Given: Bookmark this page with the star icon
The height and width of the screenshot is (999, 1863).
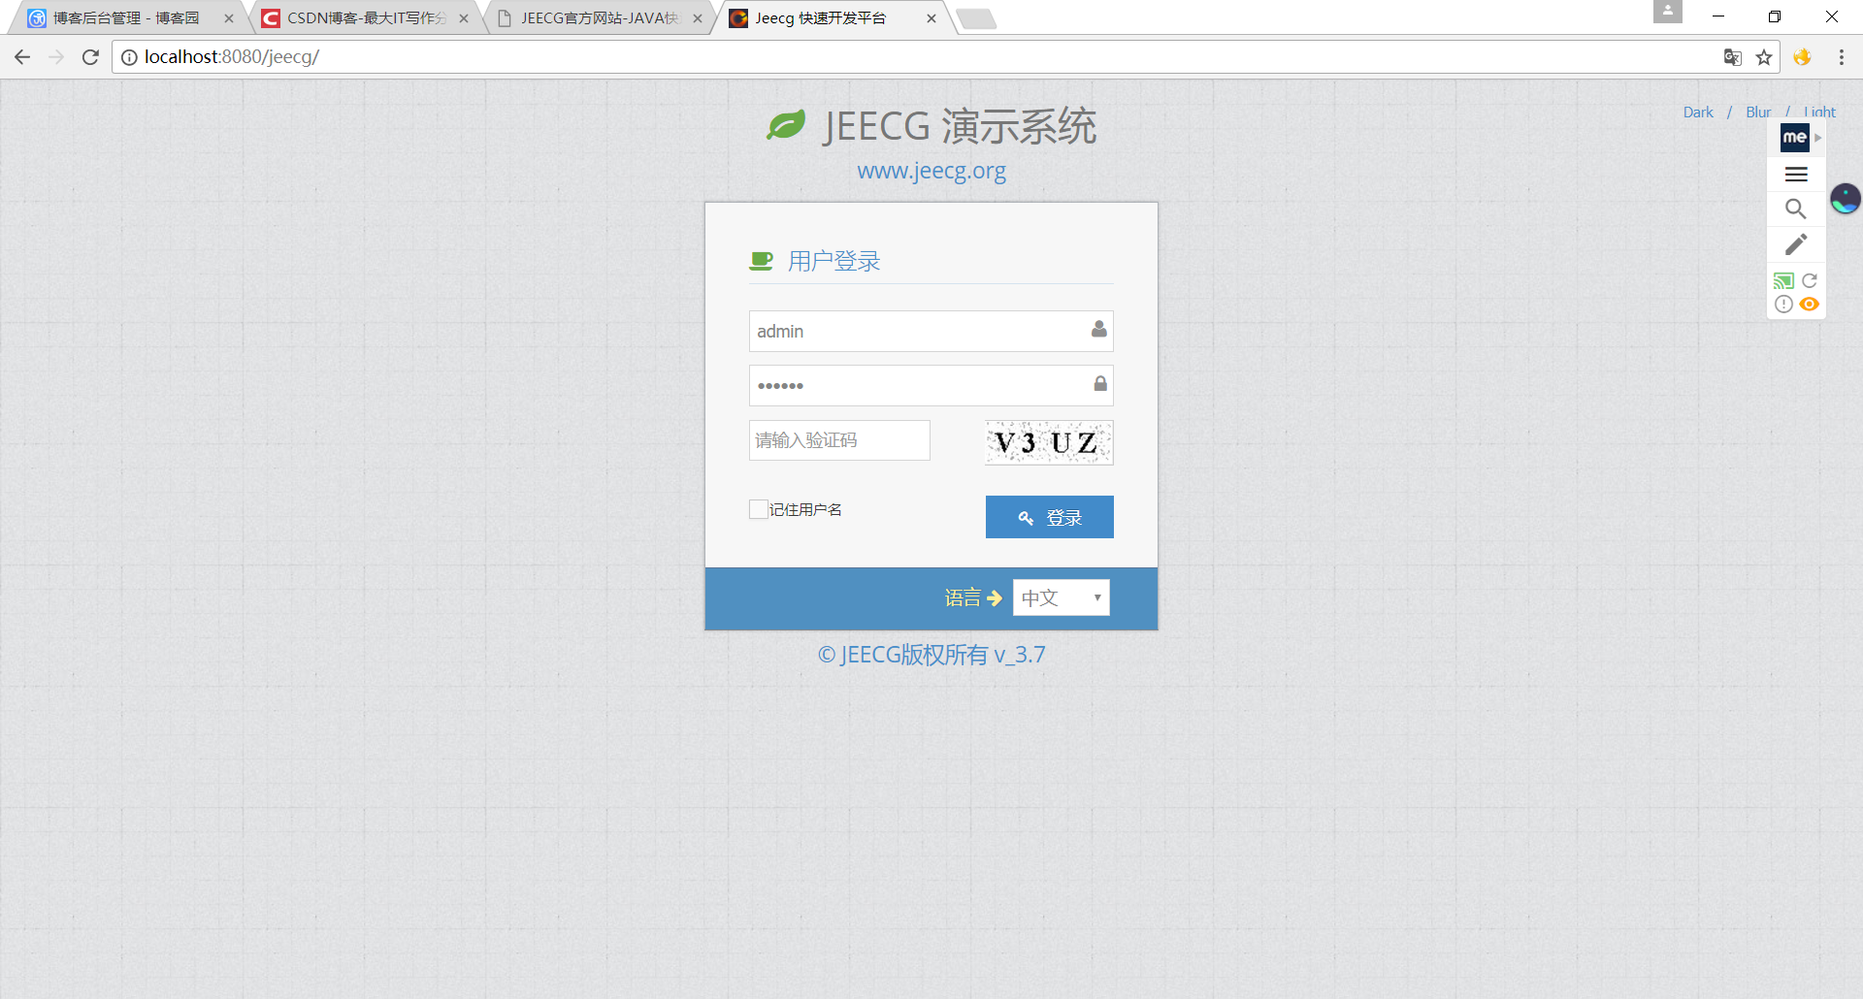Looking at the screenshot, I should (x=1764, y=57).
